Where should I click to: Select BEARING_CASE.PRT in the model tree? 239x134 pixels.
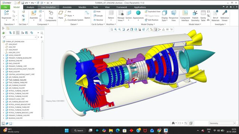[x=16, y=118]
